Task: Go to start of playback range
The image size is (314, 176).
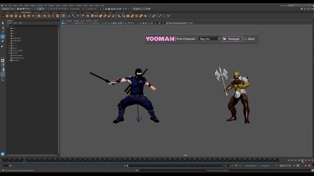Action: click(x=288, y=160)
